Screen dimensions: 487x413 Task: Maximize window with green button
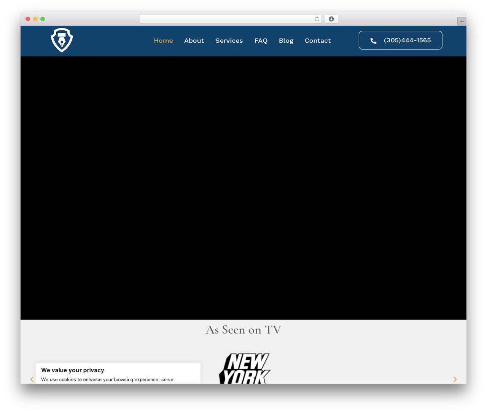point(43,19)
